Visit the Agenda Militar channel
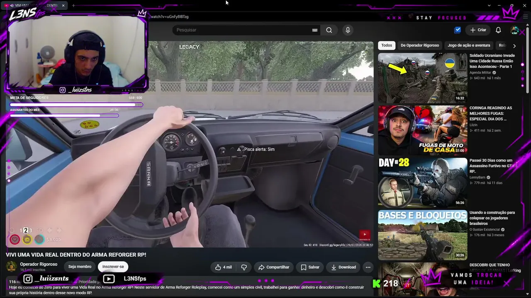Screen dimensions: 531x298 [480, 72]
